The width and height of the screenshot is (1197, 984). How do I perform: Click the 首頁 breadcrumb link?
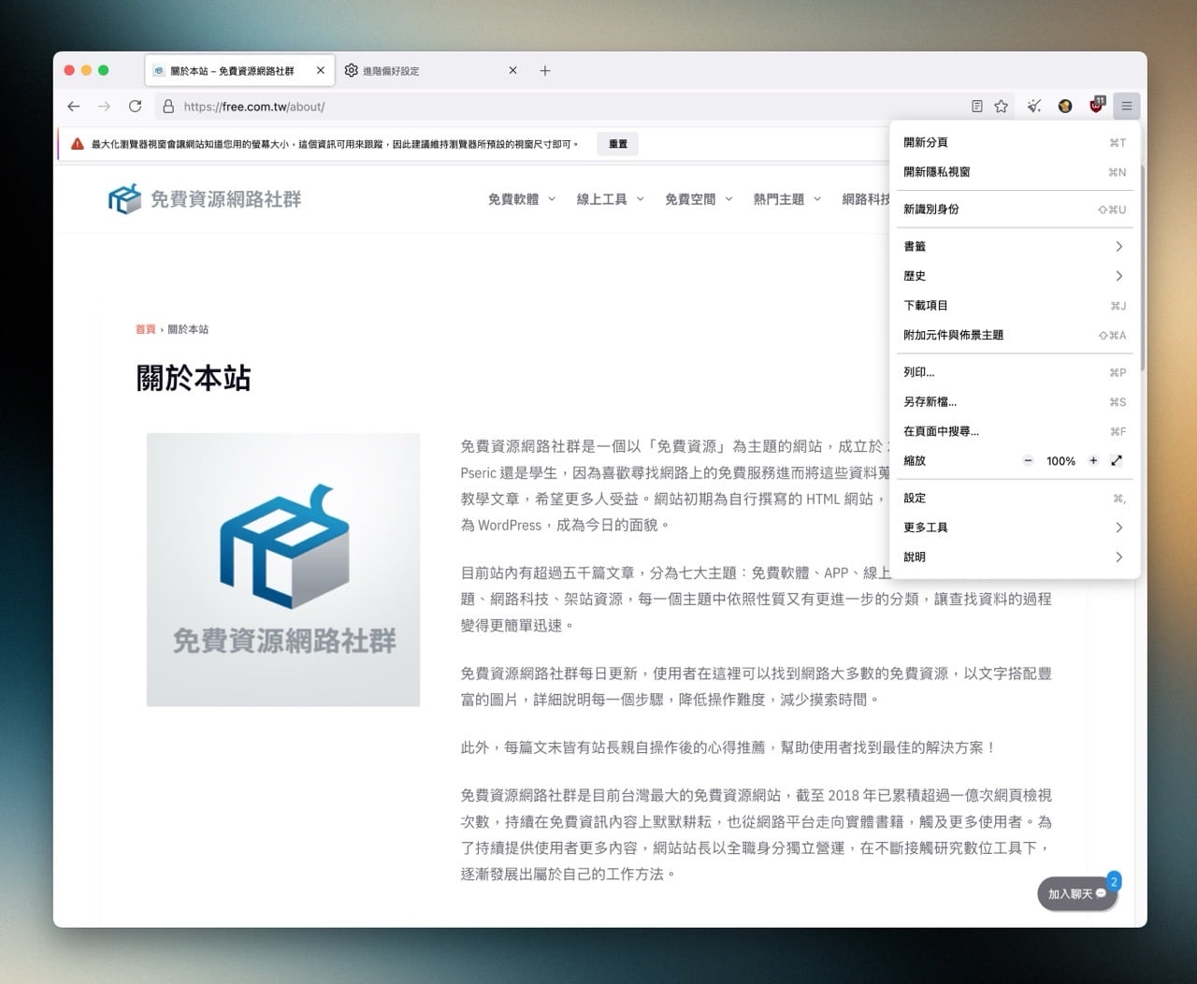tap(145, 329)
